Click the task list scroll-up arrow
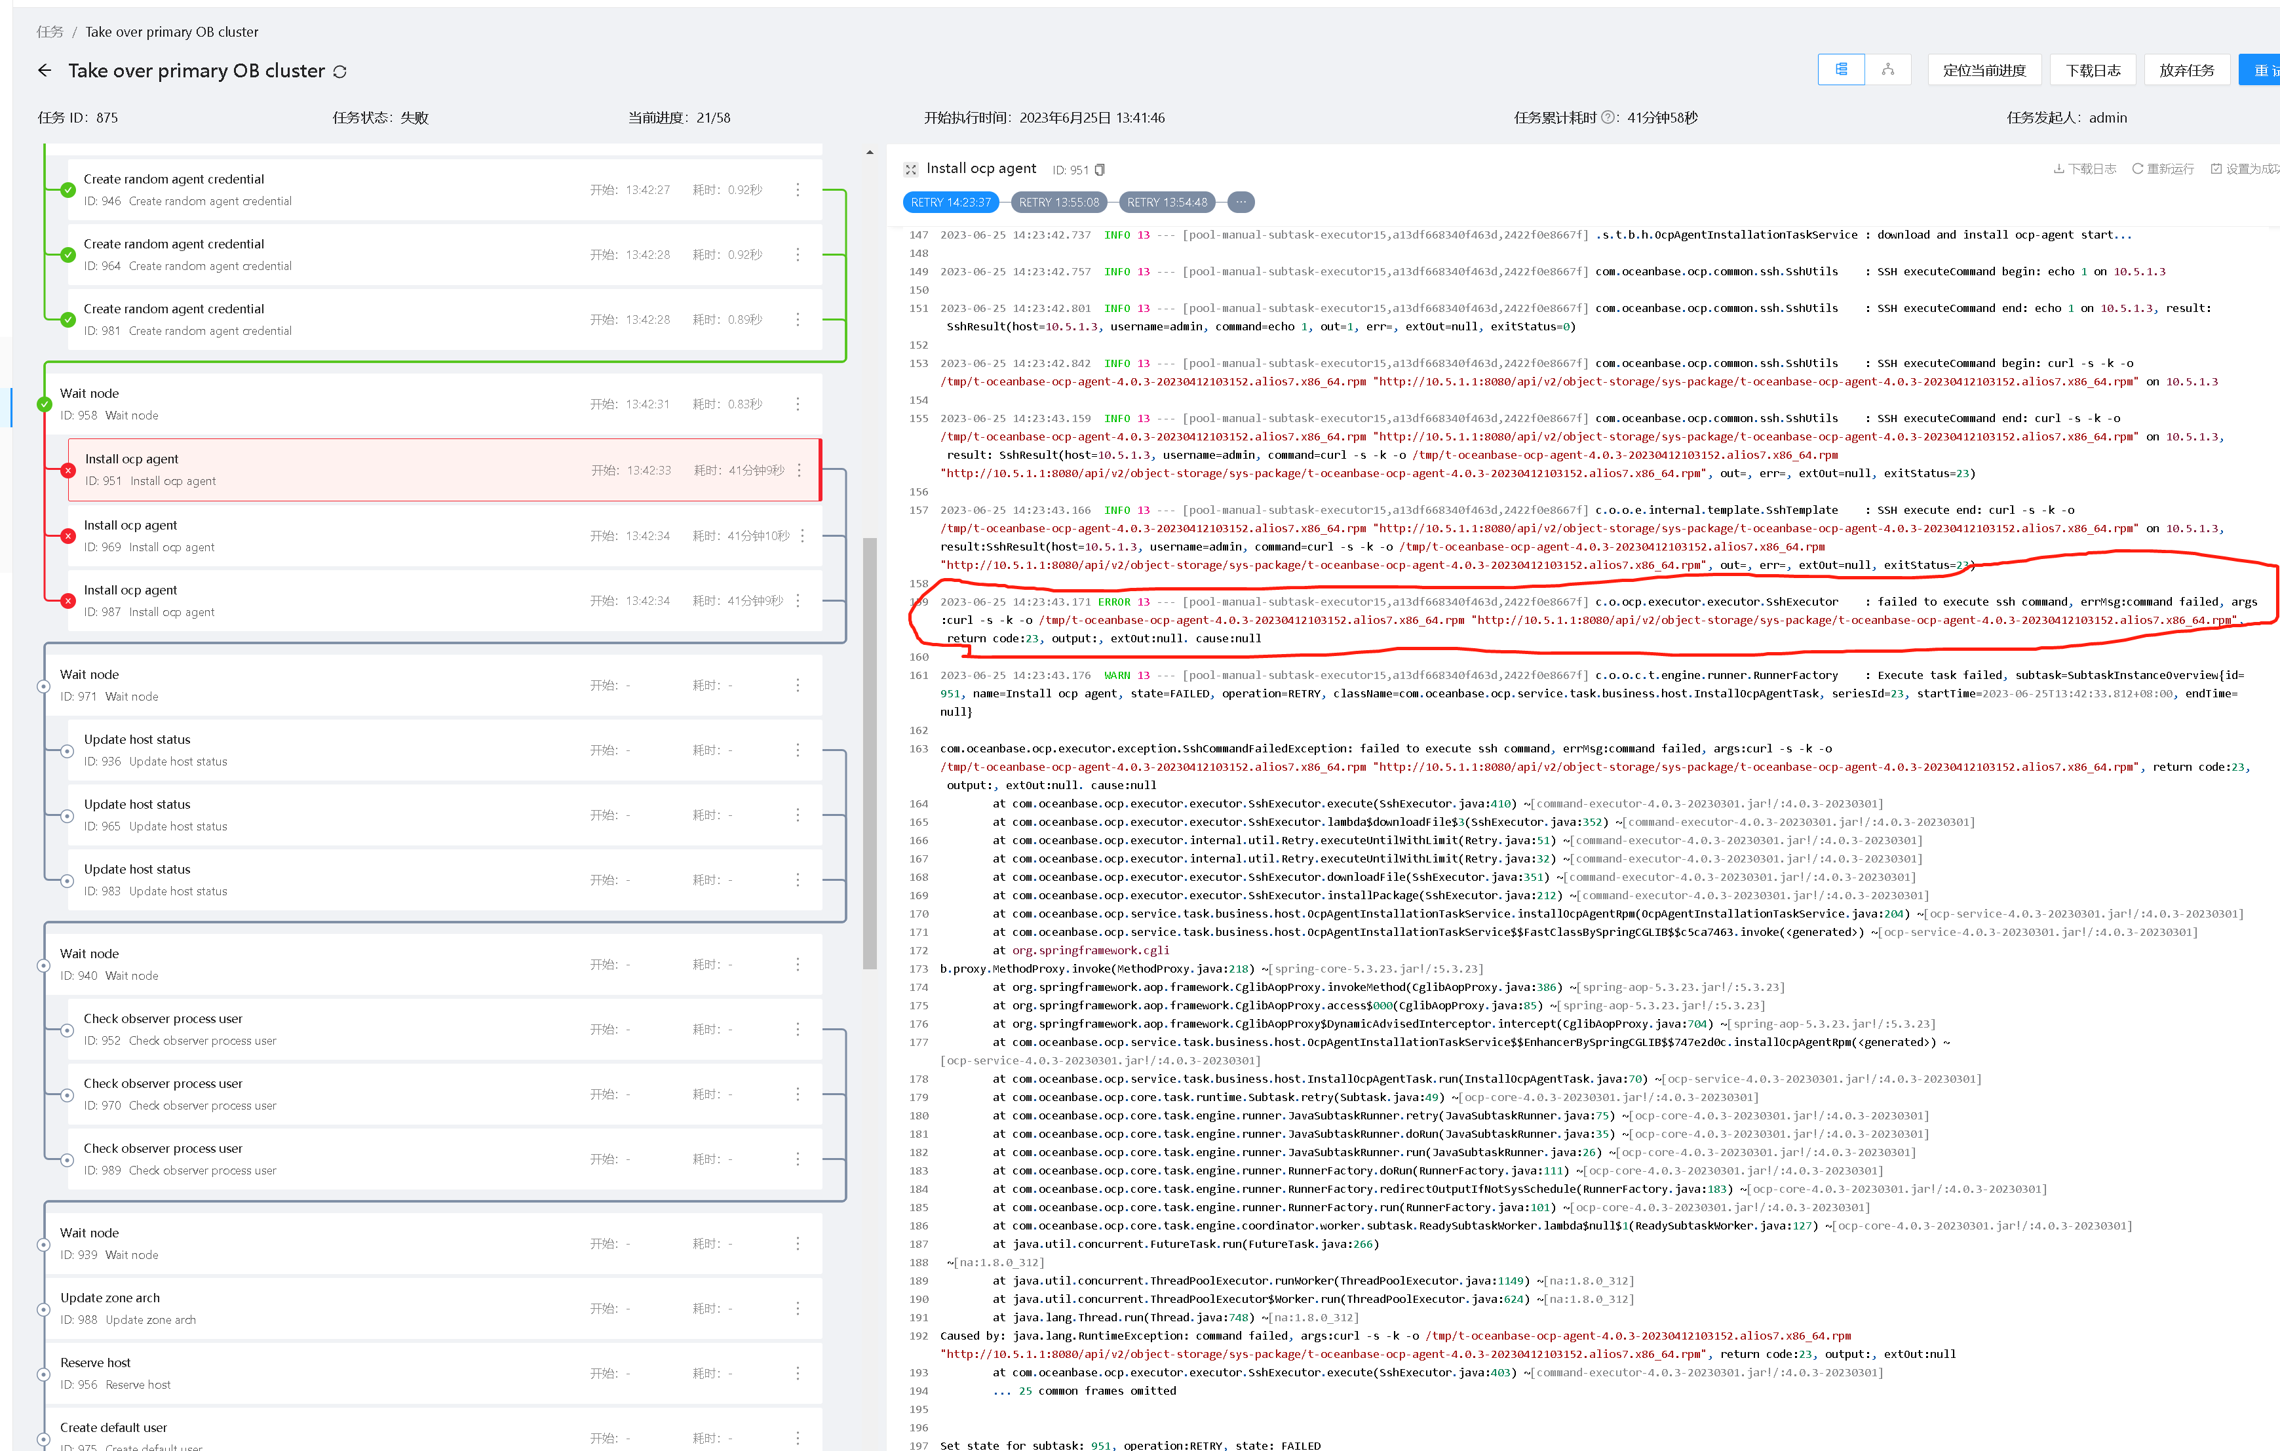The image size is (2280, 1451). (869, 153)
